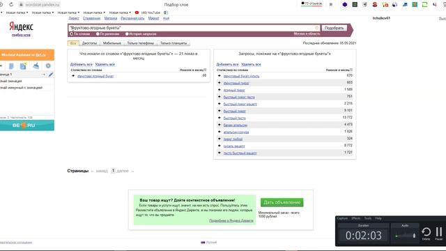This screenshot has height=251, width=446.
Task: Open 'Подробнее в Яндекс.Директе' link
Action: point(231,220)
